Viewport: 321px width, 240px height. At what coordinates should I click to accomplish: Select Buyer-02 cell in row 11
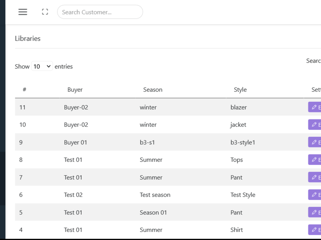76,107
